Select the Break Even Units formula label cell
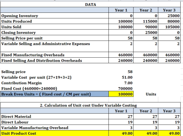This screenshot has width=183, height=136. (x=55, y=94)
